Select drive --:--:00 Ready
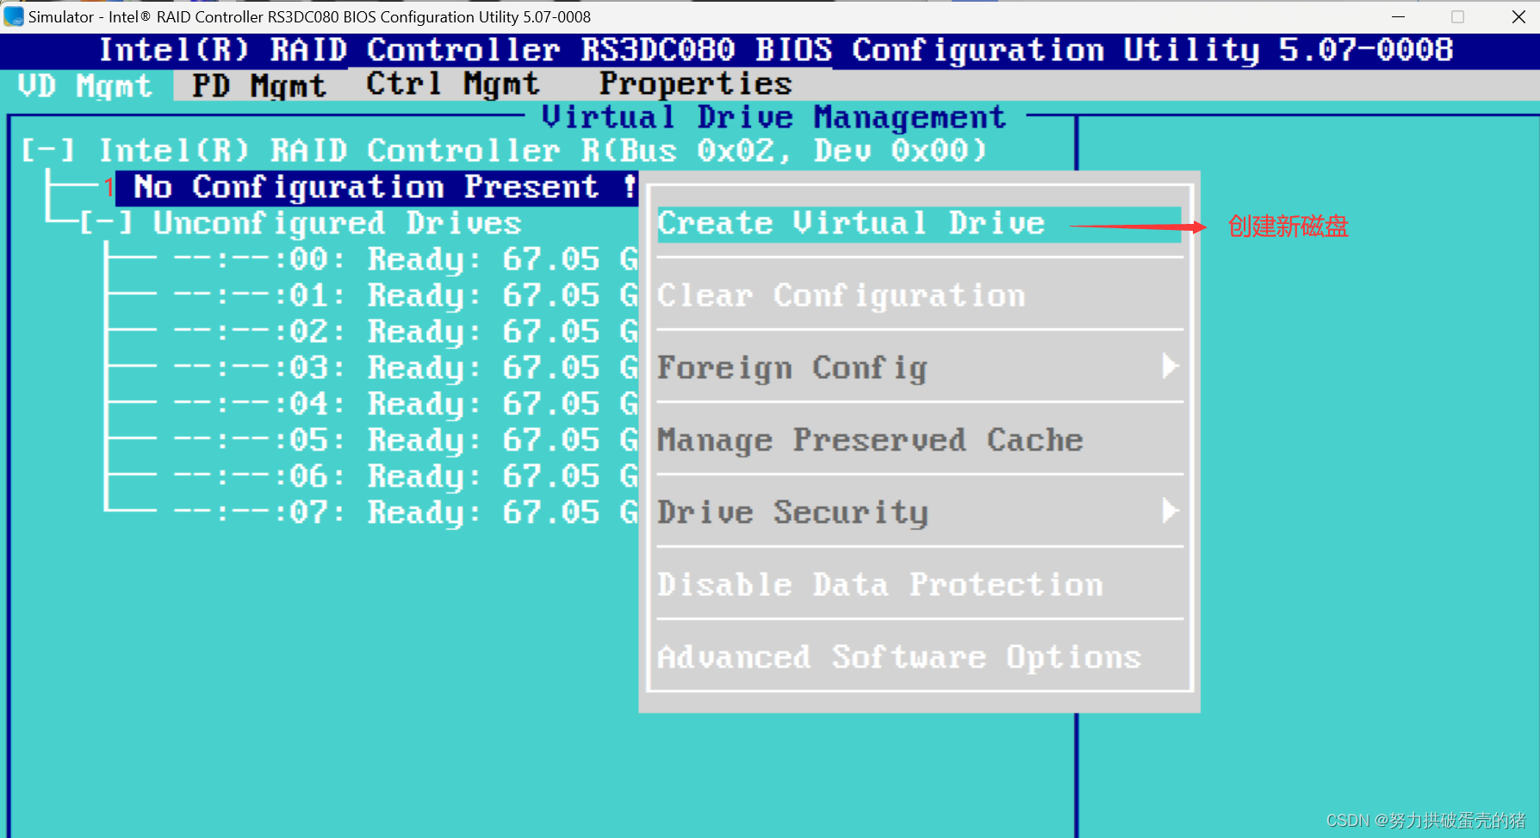Viewport: 1540px width, 838px height. point(405,259)
